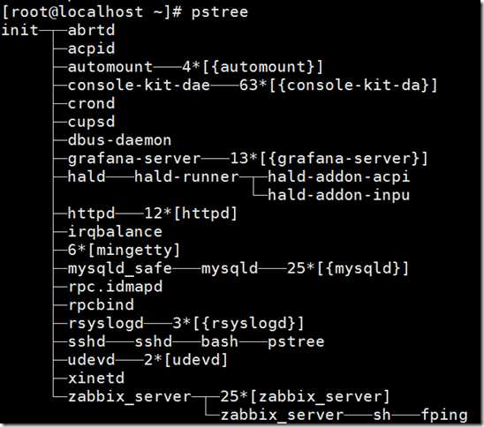This screenshot has height=427, width=484.
Task: Select the fping process at the bottom
Action: click(x=444, y=415)
